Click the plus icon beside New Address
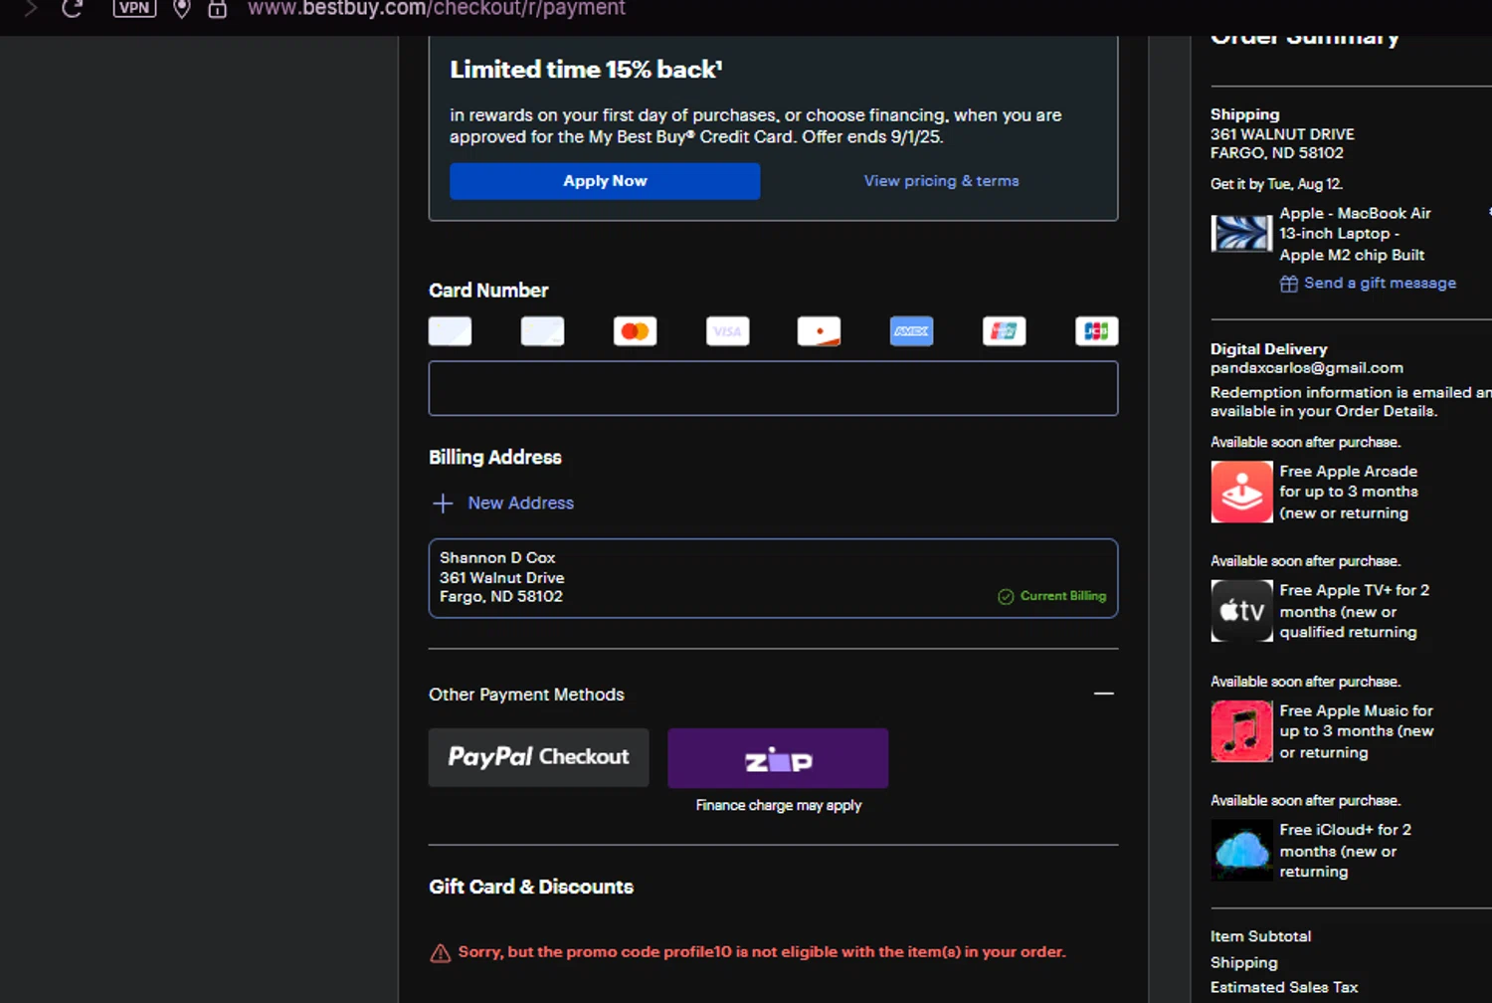This screenshot has height=1003, width=1492. coord(443,503)
